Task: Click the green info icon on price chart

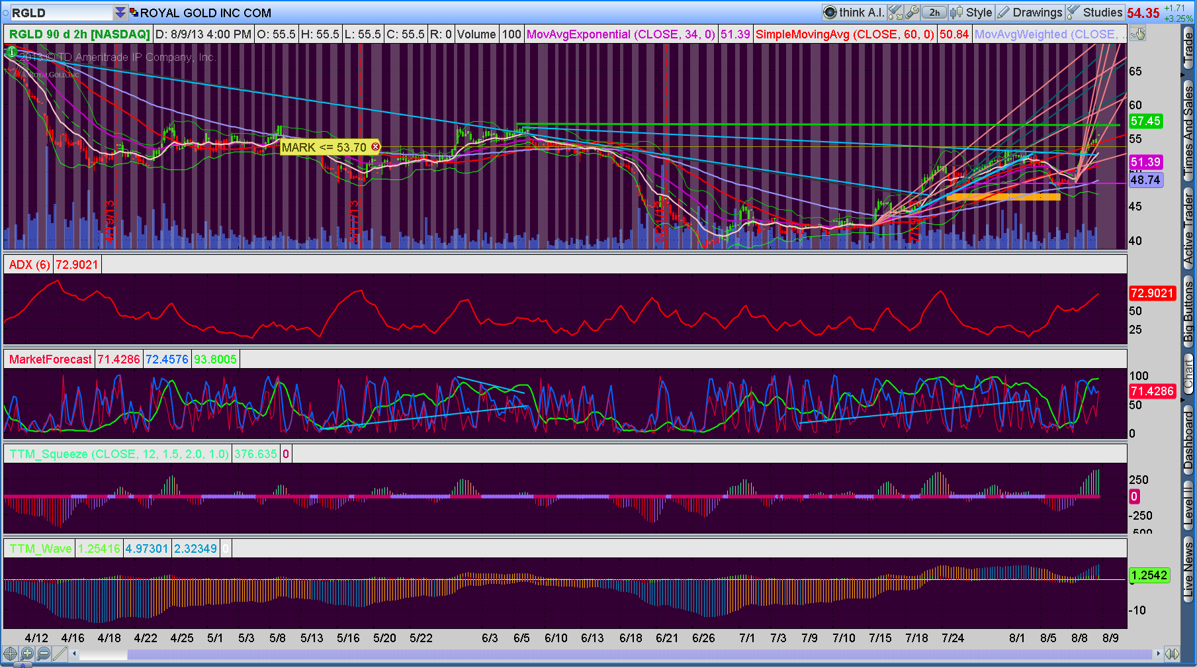Action: point(11,52)
